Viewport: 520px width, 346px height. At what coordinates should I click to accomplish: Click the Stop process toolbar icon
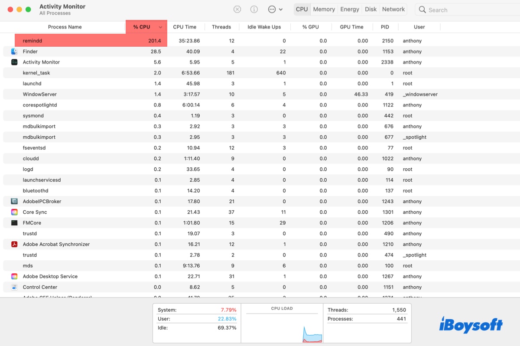pos(237,10)
